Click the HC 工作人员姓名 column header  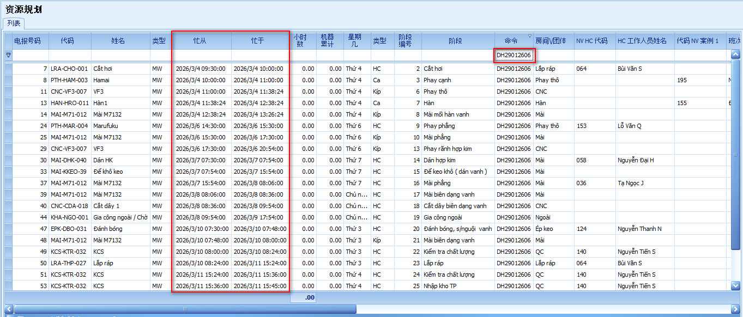point(642,41)
